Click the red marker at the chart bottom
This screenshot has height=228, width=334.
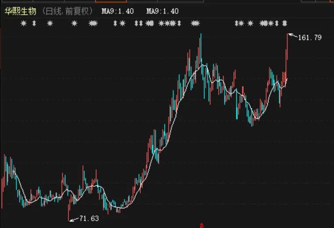[x=202, y=224]
